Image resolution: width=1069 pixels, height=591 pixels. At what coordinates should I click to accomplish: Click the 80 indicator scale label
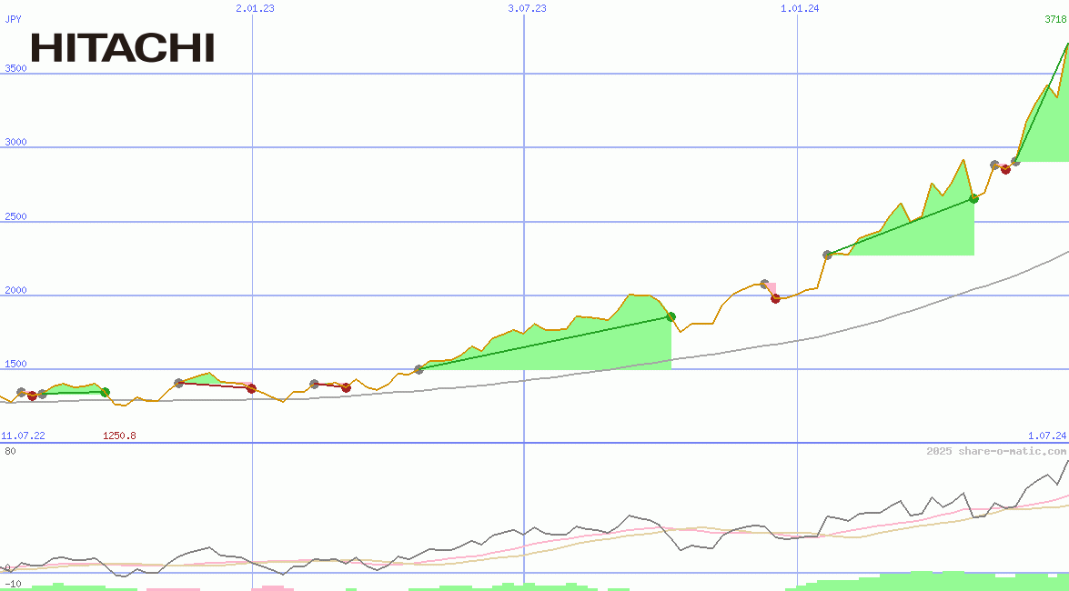pyautogui.click(x=10, y=451)
